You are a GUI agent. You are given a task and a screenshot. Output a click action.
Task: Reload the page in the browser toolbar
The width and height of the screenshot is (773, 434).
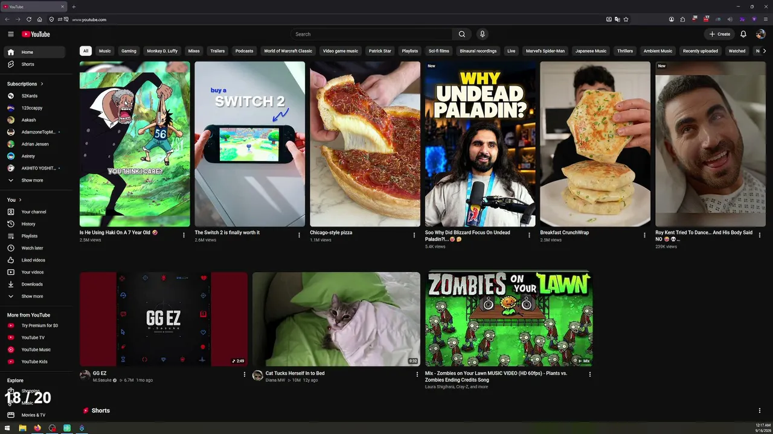click(x=28, y=19)
